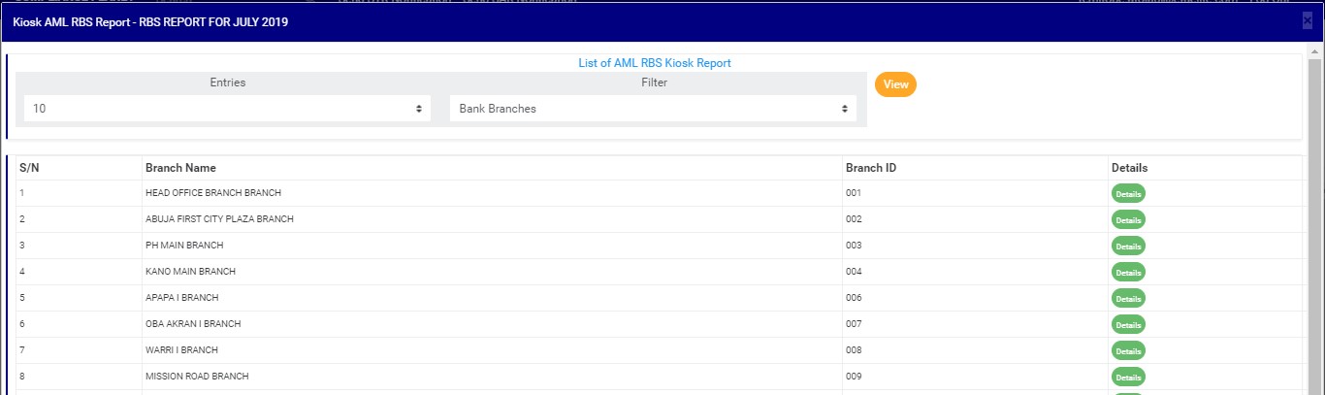Select the ABUJA FIRST CITY PLAZA BRANCH row name
Viewport: 1325px width, 395px height.
point(219,219)
